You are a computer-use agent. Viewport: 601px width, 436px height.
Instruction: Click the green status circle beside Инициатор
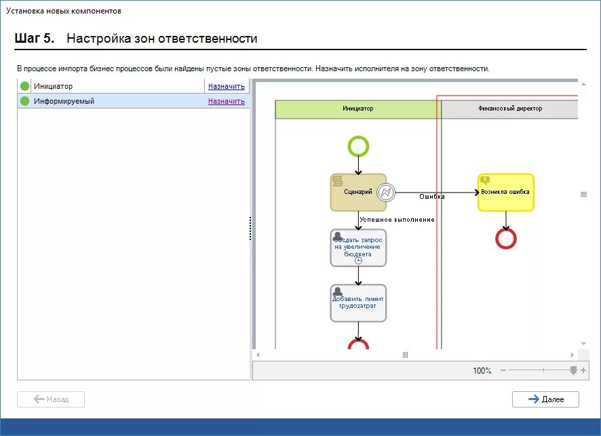[25, 86]
